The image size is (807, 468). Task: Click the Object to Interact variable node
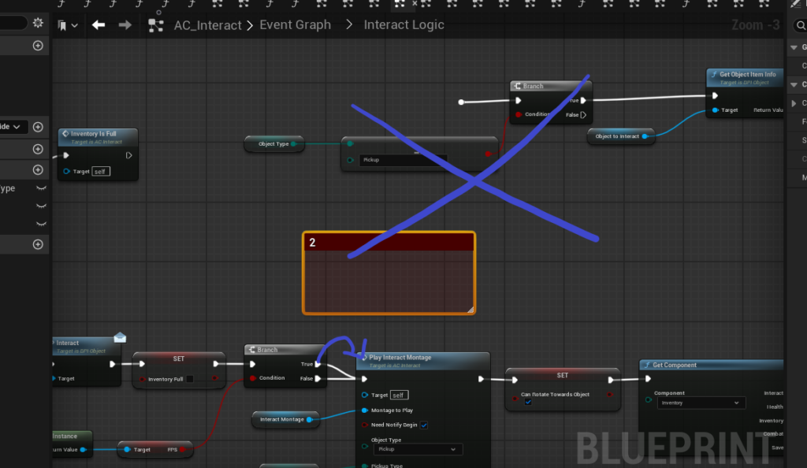tap(617, 136)
